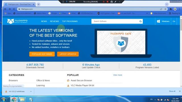Click the Search Software input field
The height and width of the screenshot is (102, 182).
115,22
